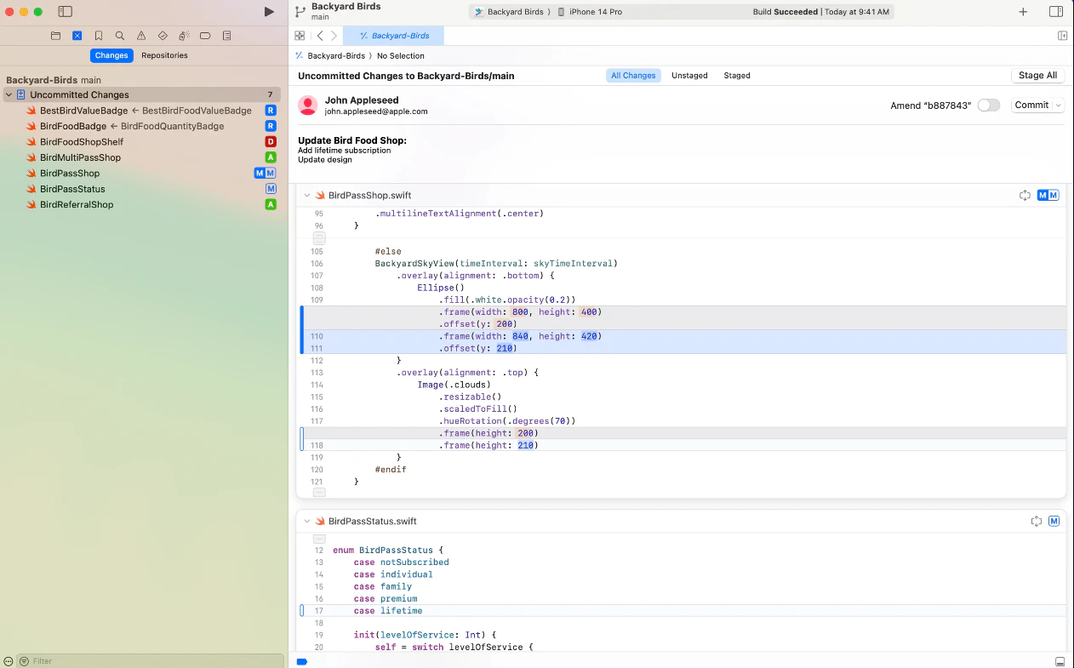Open the Source Control navigator
Viewport: 1074px width, 668px height.
click(77, 36)
